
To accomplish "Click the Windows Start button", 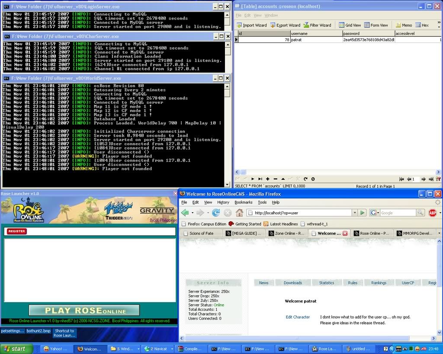I will click(16, 349).
